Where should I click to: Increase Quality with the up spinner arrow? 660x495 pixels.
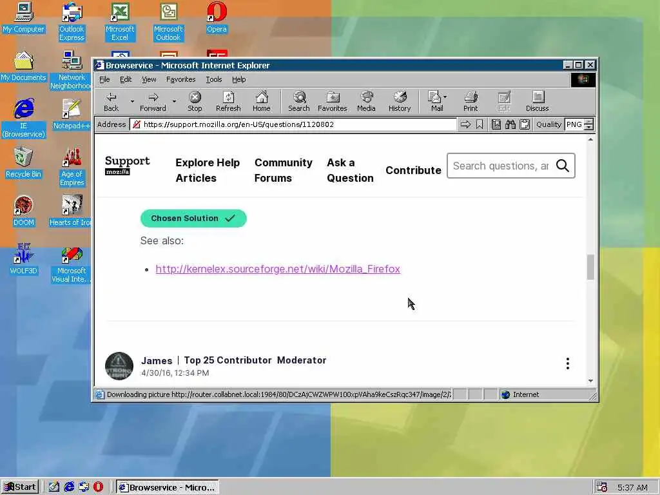point(589,122)
